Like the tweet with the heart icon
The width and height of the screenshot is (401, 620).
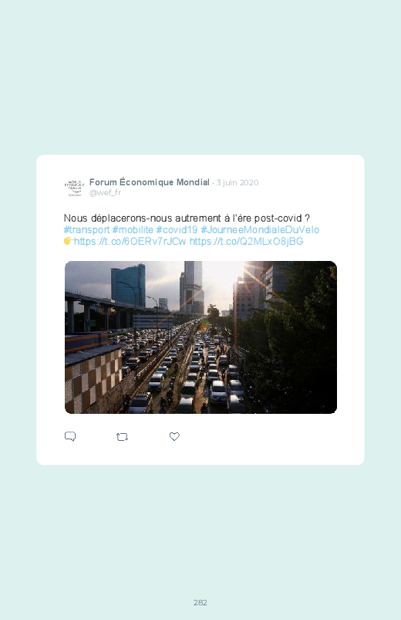(x=174, y=436)
